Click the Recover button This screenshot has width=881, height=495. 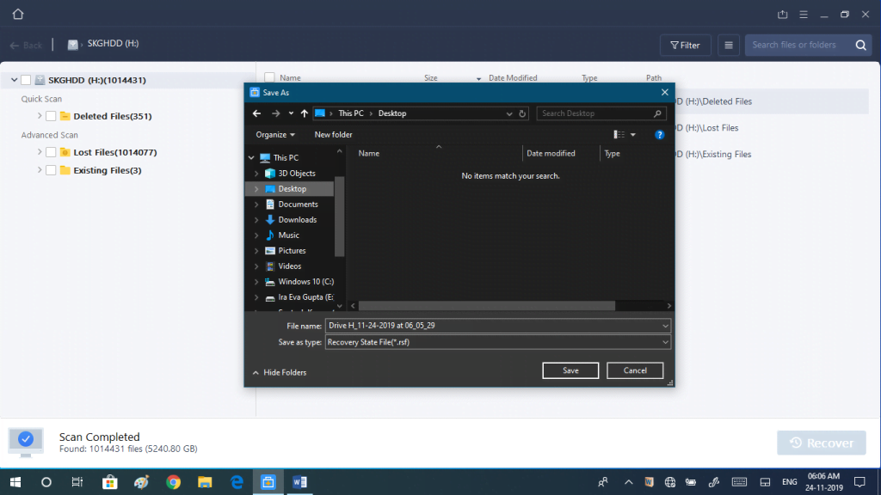coord(822,443)
